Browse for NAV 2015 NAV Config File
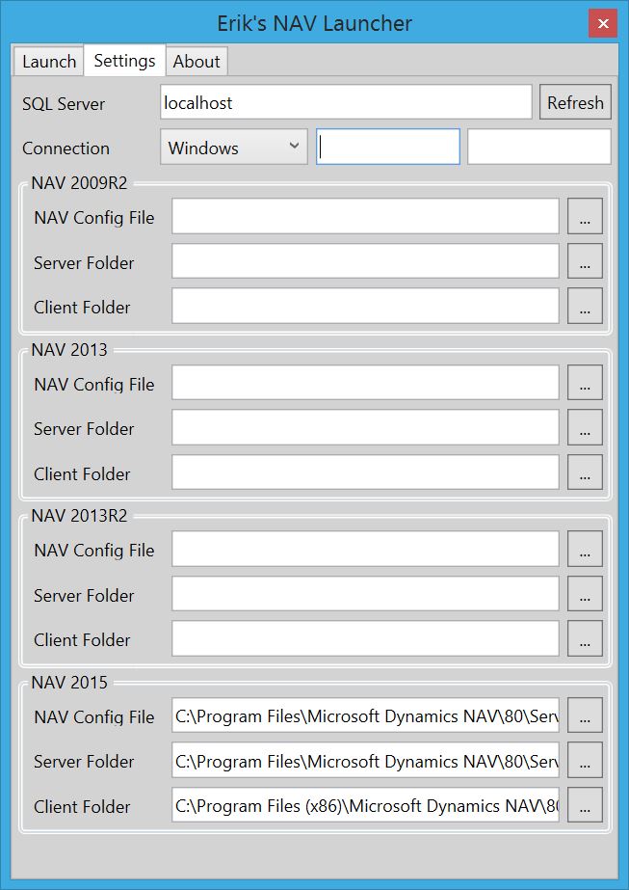 pyautogui.click(x=585, y=715)
